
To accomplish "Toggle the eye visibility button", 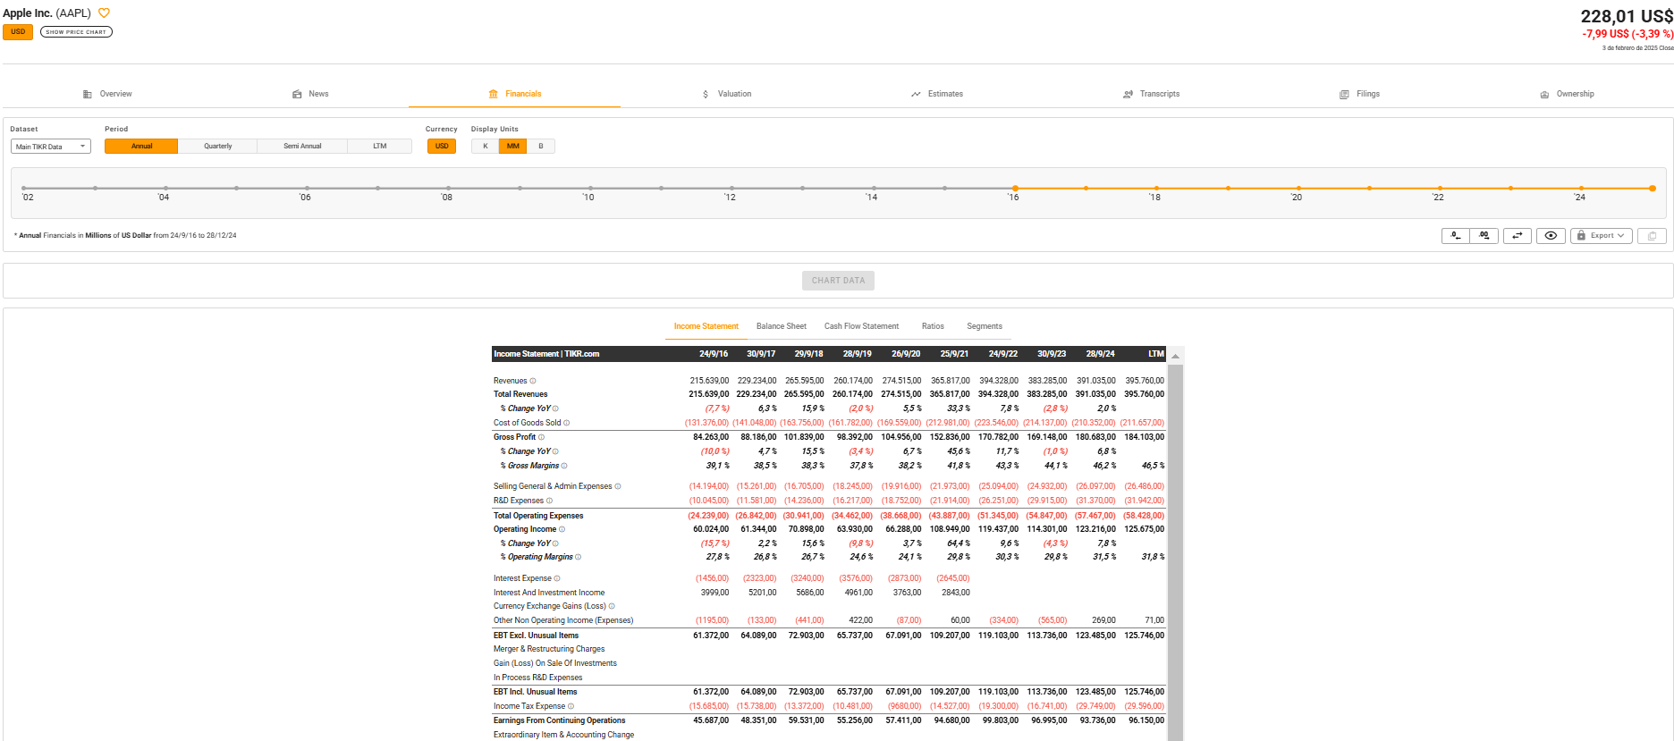I will (1551, 236).
